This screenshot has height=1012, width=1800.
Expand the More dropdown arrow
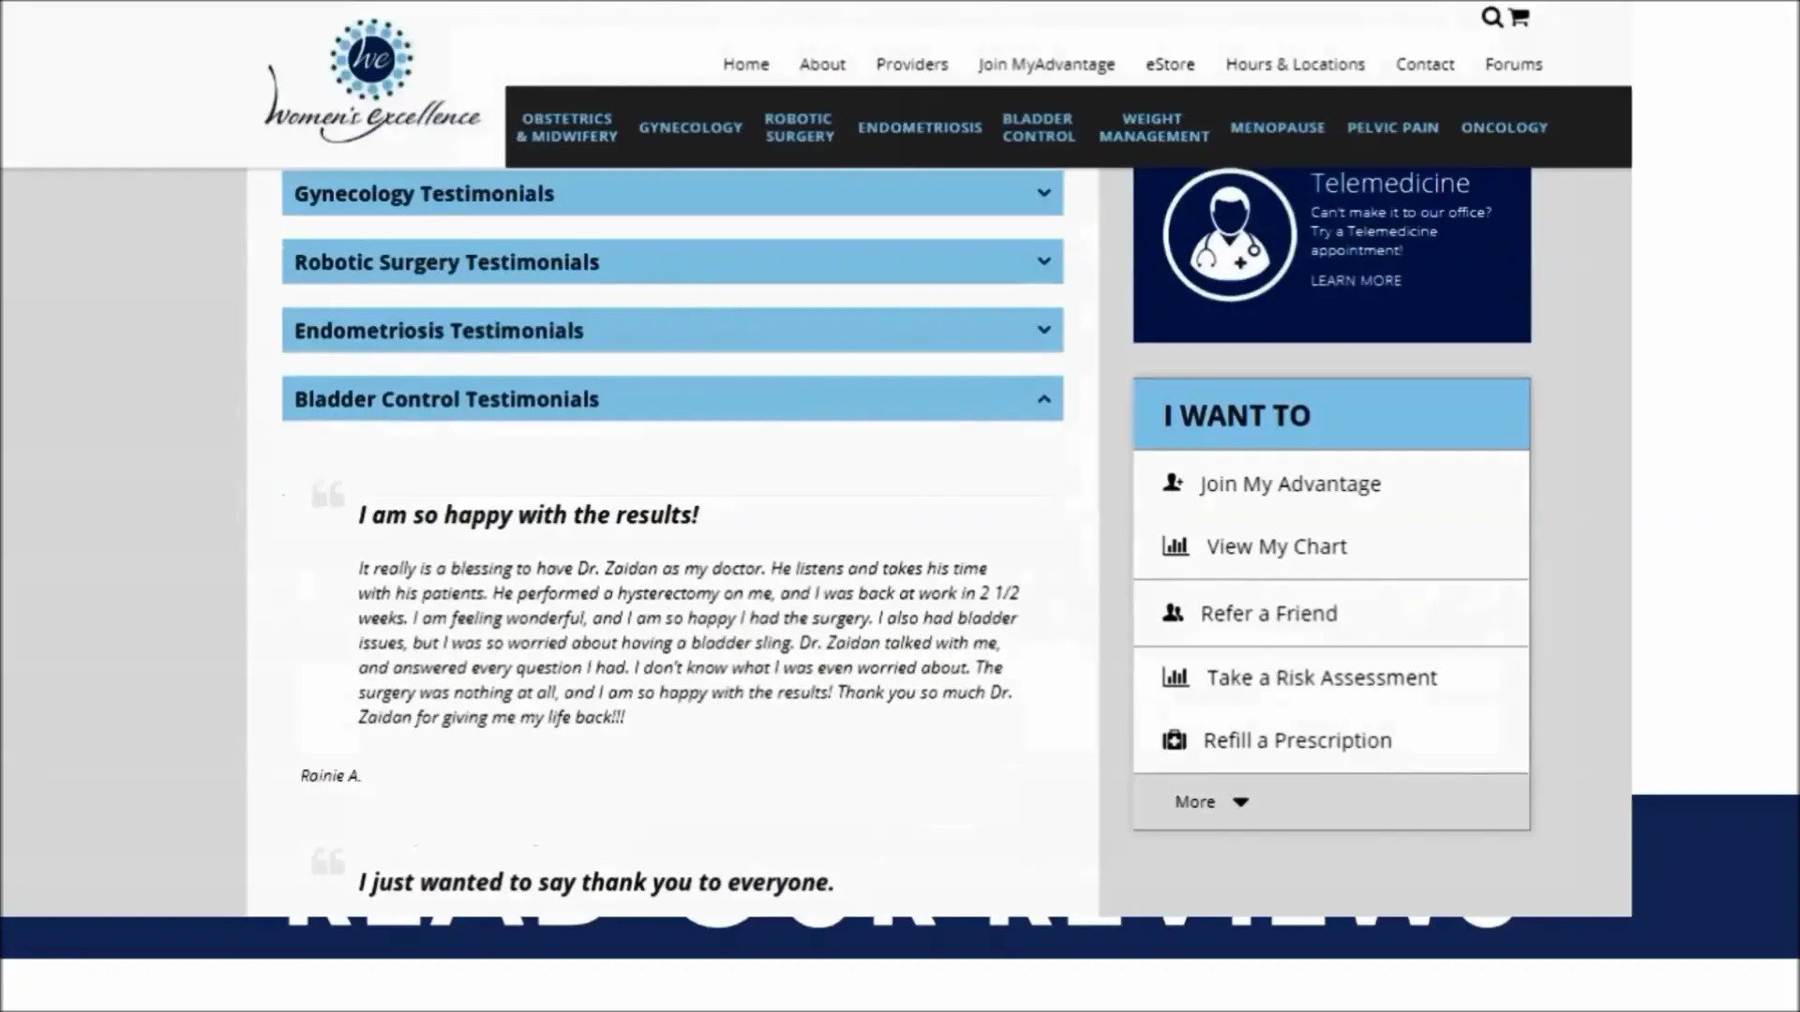point(1240,802)
